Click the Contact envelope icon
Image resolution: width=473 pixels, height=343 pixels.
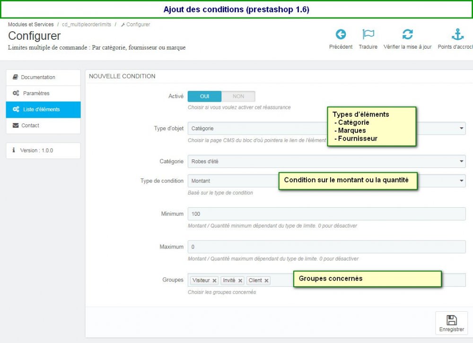pos(16,125)
